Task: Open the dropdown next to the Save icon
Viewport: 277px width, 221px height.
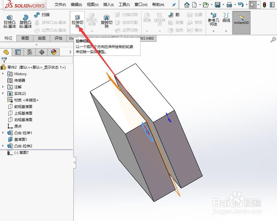Action: click(223, 5)
